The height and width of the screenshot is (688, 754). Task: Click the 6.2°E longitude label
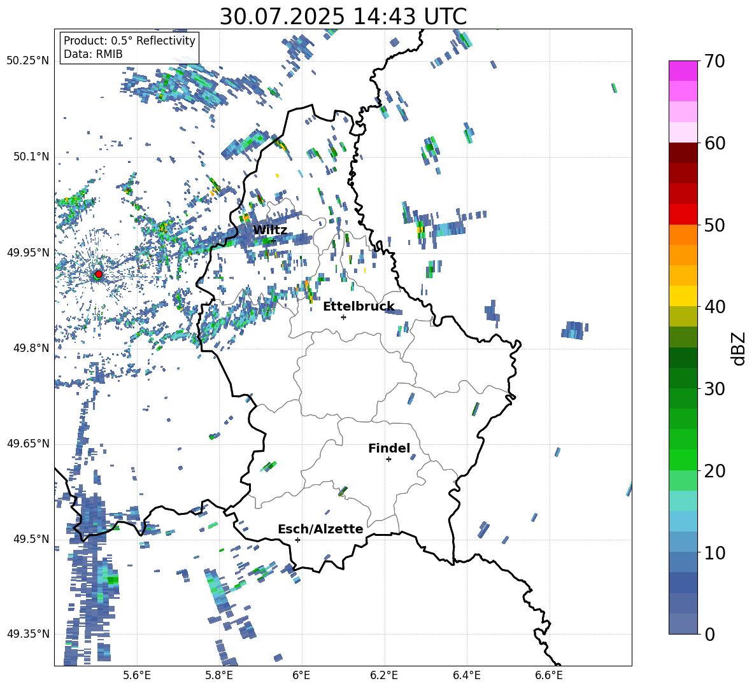[x=384, y=675]
